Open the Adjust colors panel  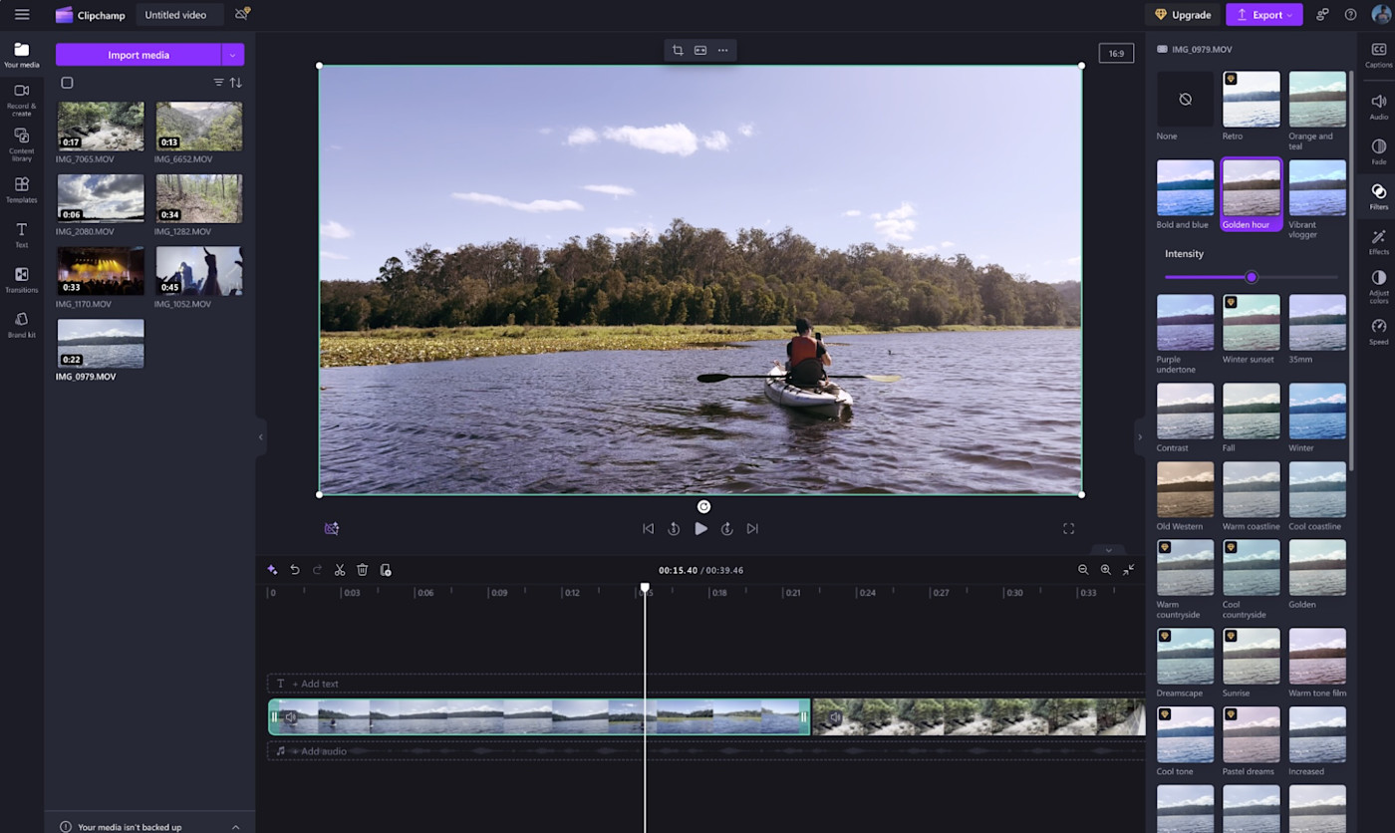(x=1379, y=287)
